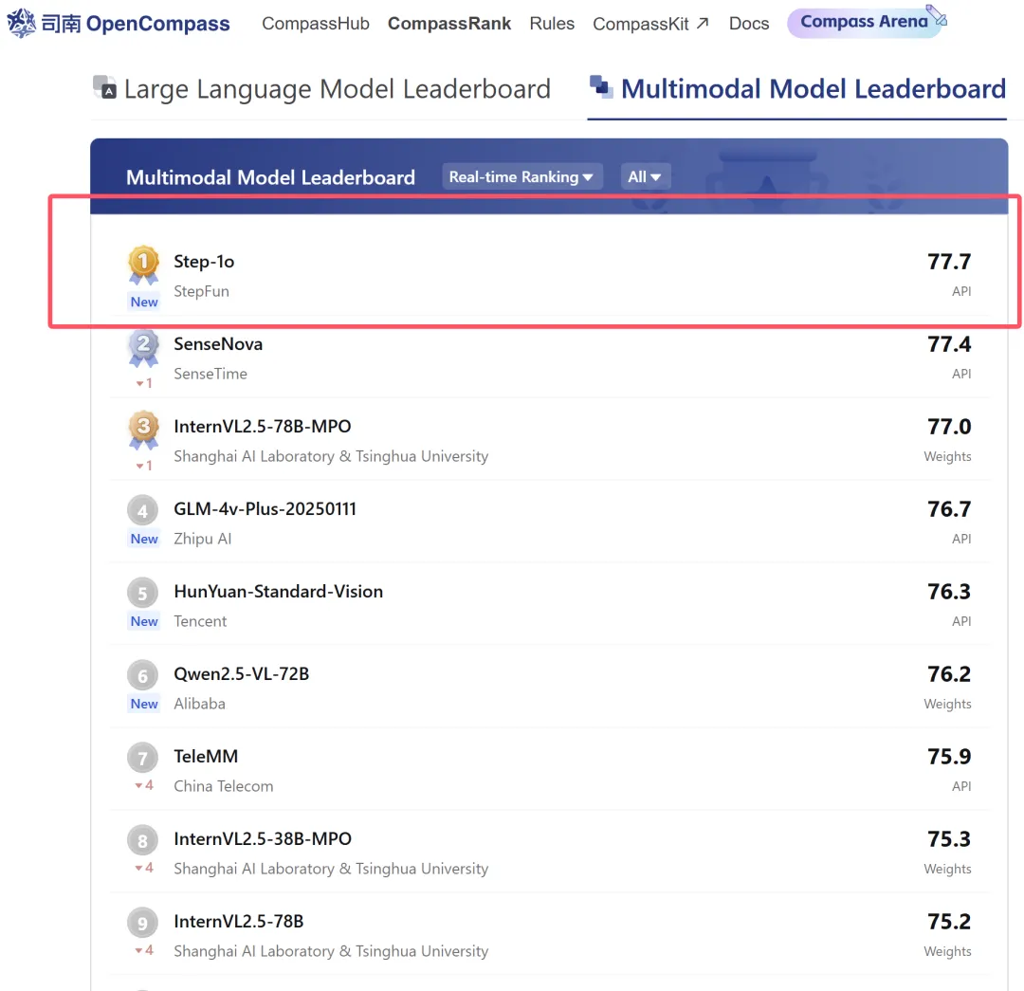Go to the CompassRank page
Image resolution: width=1024 pixels, height=991 pixels.
pos(449,24)
